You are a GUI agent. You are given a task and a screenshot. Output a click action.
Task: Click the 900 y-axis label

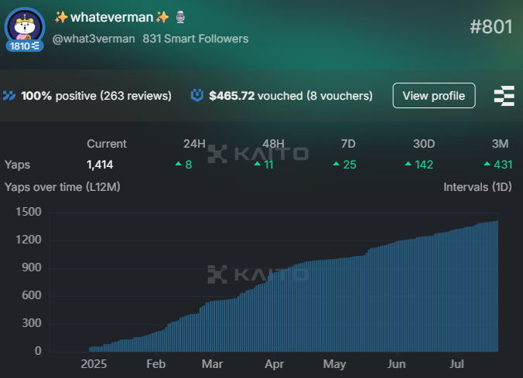click(x=32, y=267)
